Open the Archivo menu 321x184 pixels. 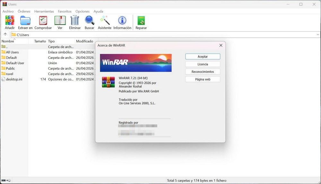[8, 12]
